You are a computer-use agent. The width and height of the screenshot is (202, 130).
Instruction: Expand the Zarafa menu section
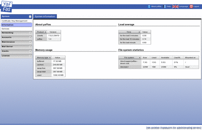(30, 51)
